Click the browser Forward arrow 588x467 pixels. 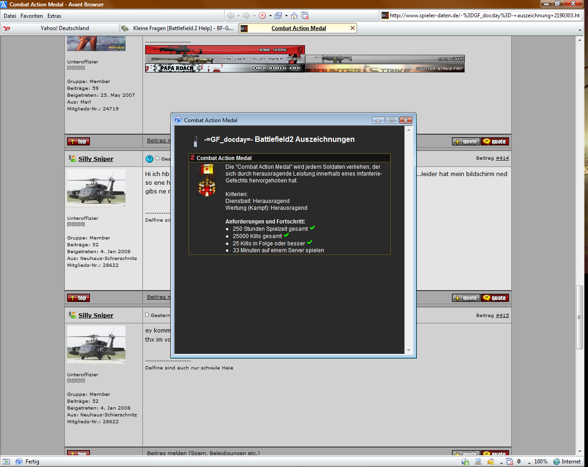click(x=247, y=16)
